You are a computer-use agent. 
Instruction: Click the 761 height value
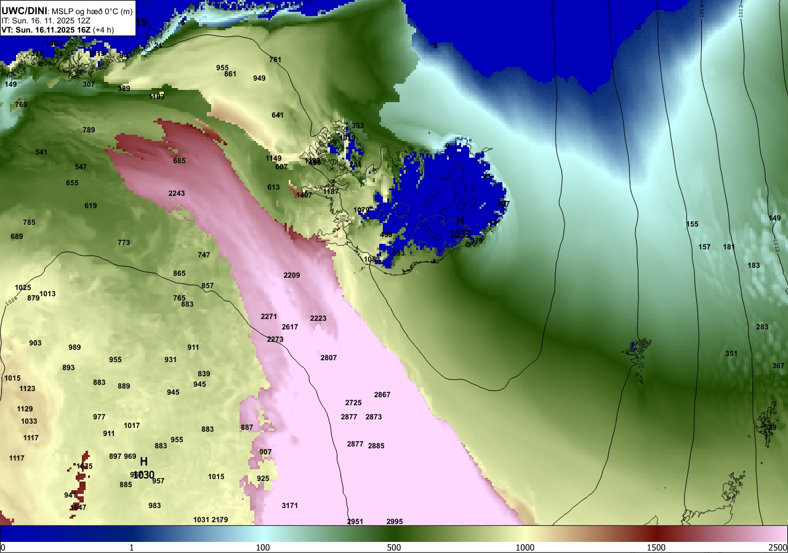pyautogui.click(x=275, y=60)
